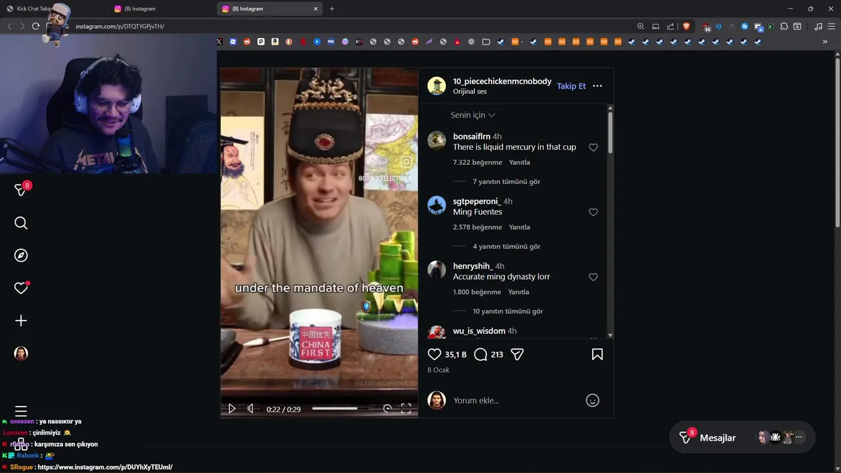Viewport: 841px width, 473px height.
Task: Enter video fullscreen mode
Action: pyautogui.click(x=406, y=409)
